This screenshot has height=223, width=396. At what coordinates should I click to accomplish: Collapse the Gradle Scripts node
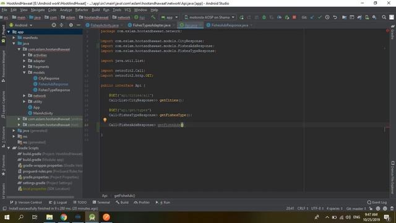pos(9,148)
